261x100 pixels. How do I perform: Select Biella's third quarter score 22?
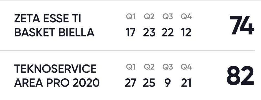[168, 32]
